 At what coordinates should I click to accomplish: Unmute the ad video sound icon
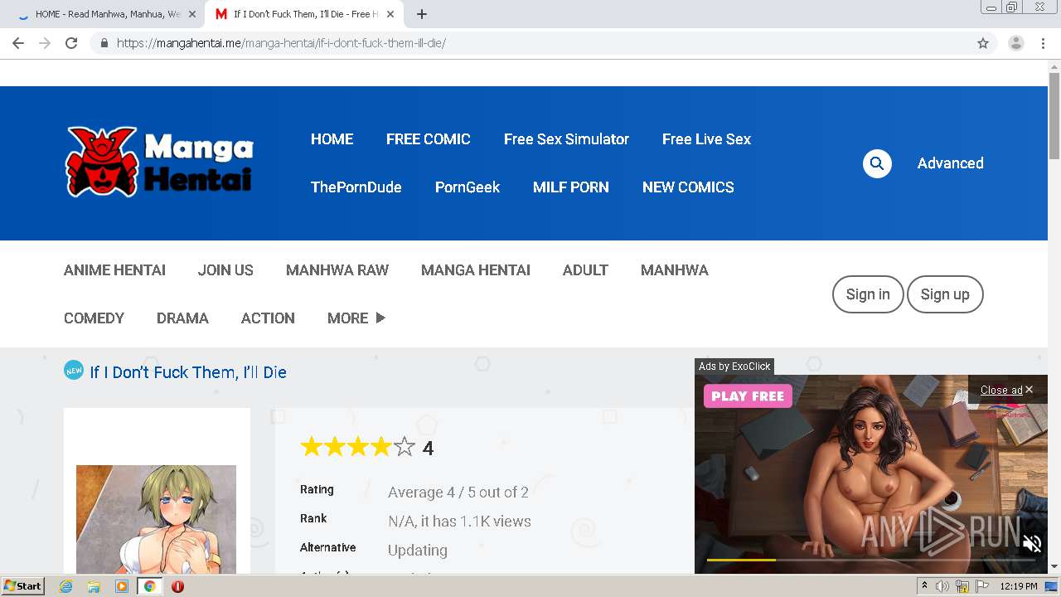[x=1032, y=544]
